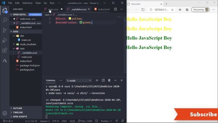Switch to the main.scss editor tab
The height and width of the screenshot is (123, 218).
pyautogui.click(x=53, y=9)
